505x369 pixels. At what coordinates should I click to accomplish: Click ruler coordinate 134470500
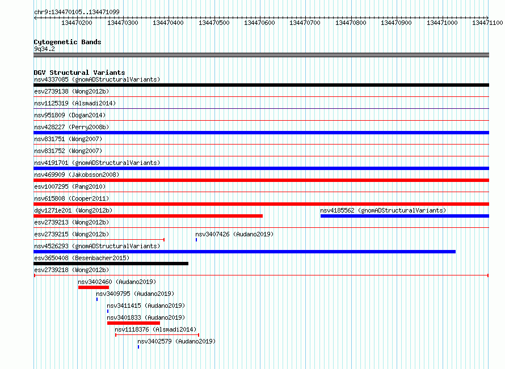point(214,23)
